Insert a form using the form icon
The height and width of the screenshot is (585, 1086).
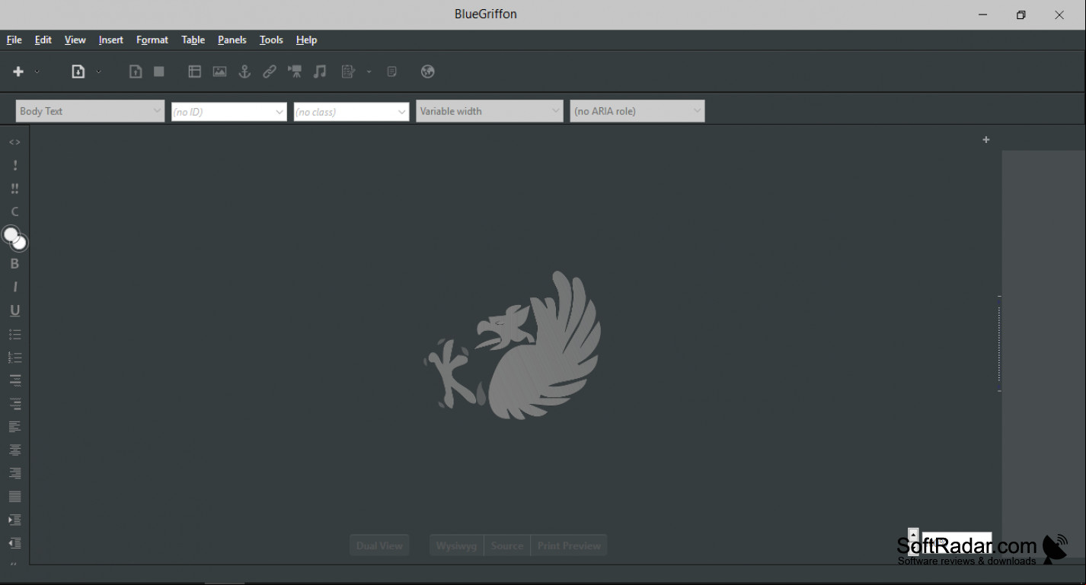tap(348, 72)
